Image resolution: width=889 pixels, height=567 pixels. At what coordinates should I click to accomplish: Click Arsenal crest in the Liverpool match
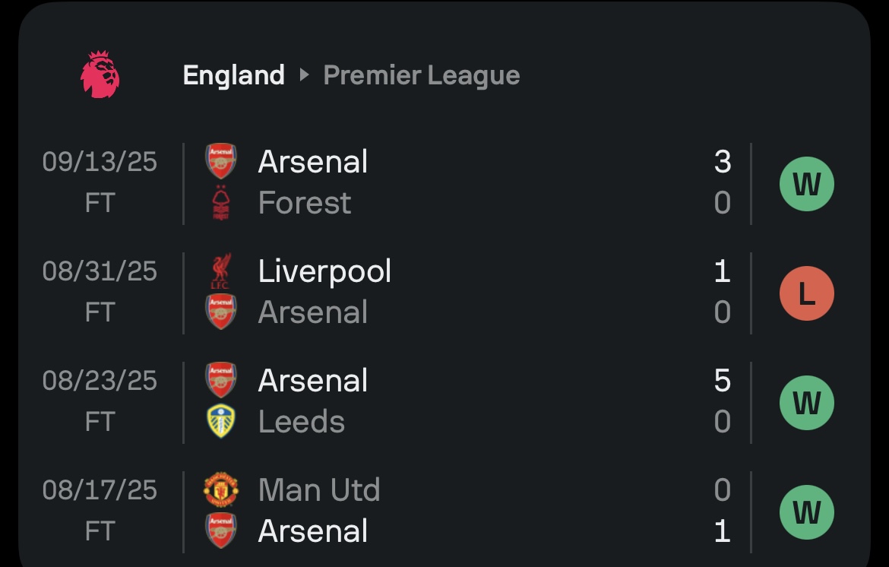pos(221,312)
